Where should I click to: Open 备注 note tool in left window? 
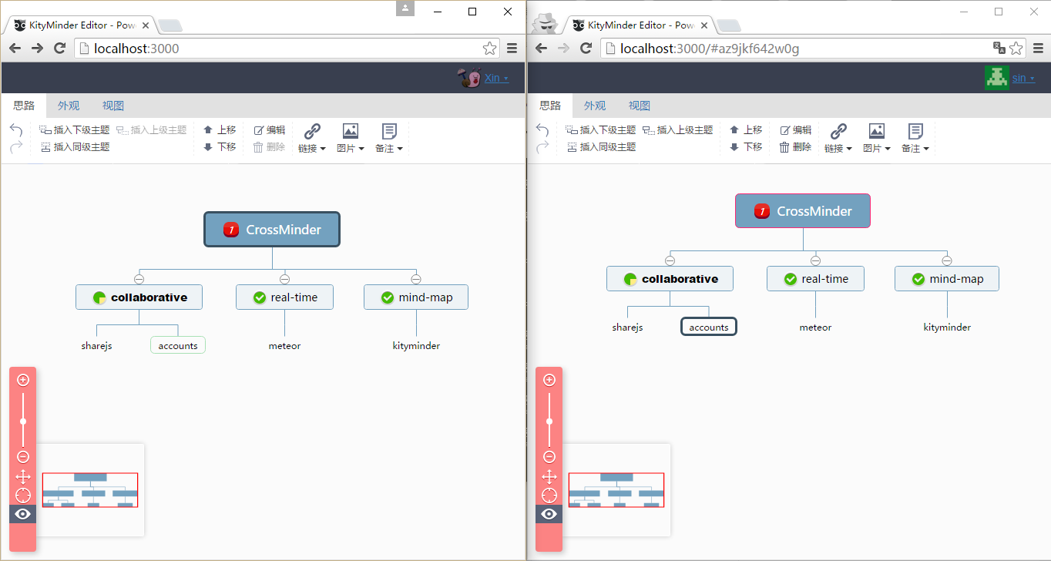[389, 138]
